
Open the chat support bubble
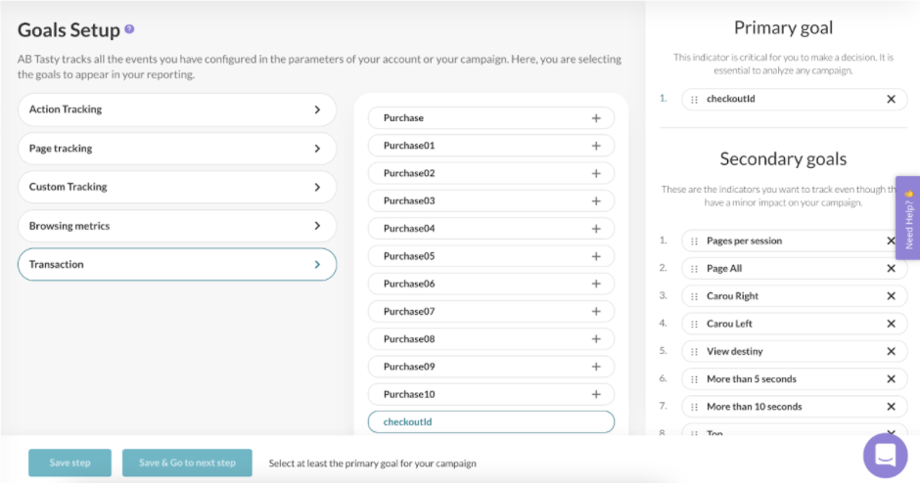885,455
